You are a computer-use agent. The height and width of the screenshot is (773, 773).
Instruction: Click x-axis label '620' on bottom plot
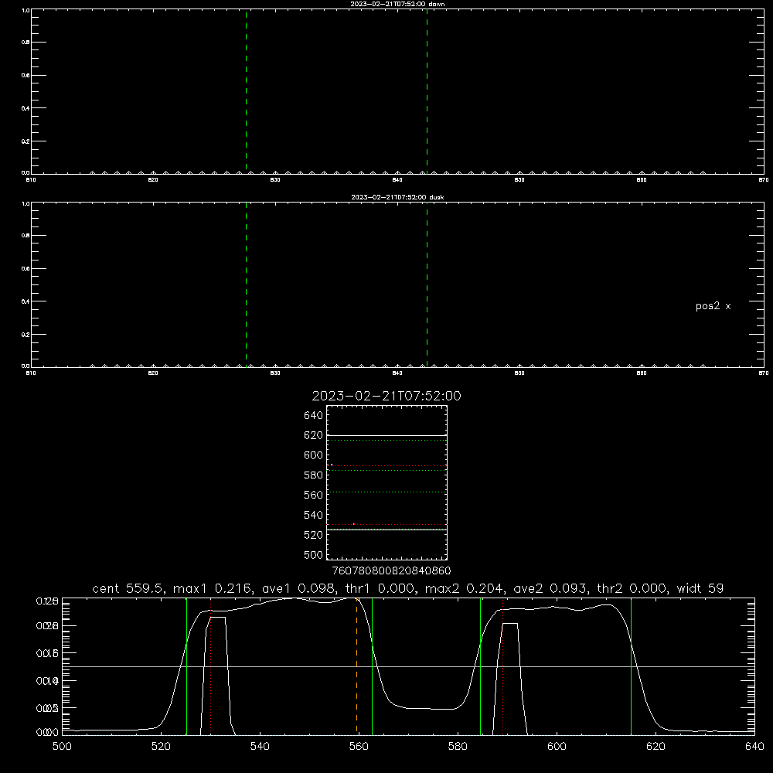click(656, 747)
